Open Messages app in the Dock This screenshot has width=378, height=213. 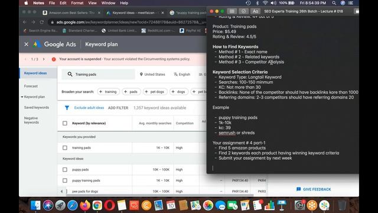[220, 205]
